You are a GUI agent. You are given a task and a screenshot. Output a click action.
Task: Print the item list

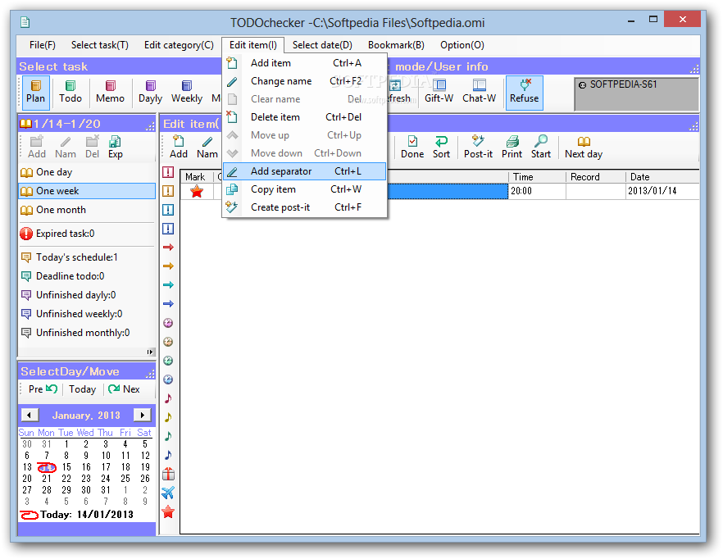click(512, 148)
